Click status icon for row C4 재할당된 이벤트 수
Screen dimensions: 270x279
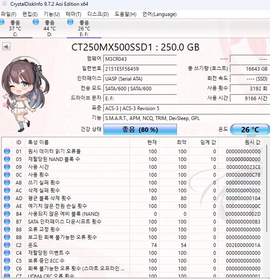coord(7,253)
